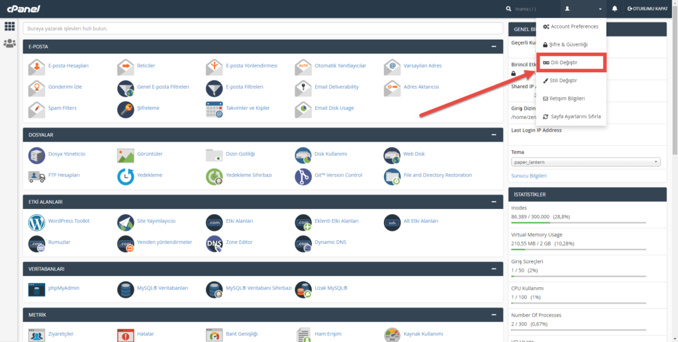This screenshot has width=678, height=342.
Task: Select Account Preferences menu item
Action: 571,26
